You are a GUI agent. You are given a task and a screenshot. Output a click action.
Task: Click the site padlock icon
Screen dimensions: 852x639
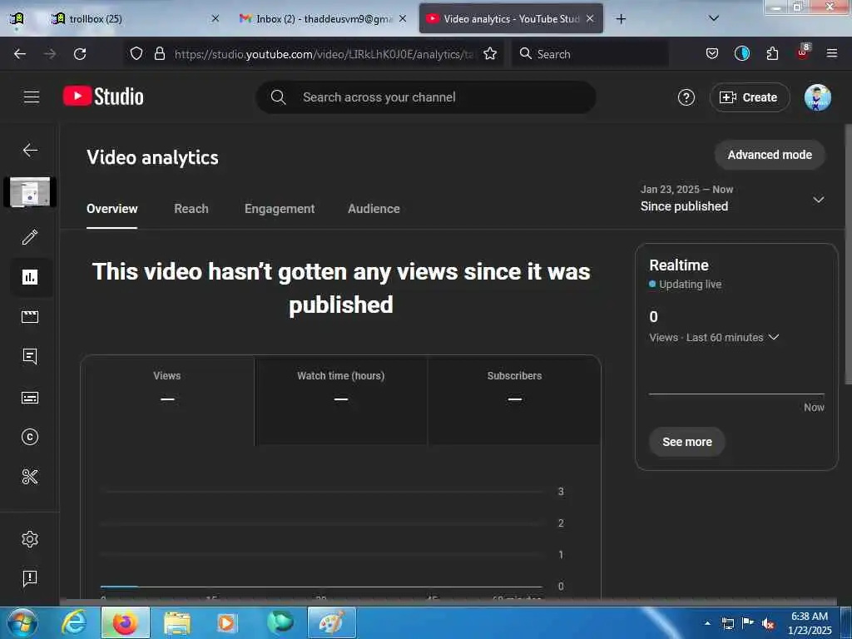(x=159, y=54)
